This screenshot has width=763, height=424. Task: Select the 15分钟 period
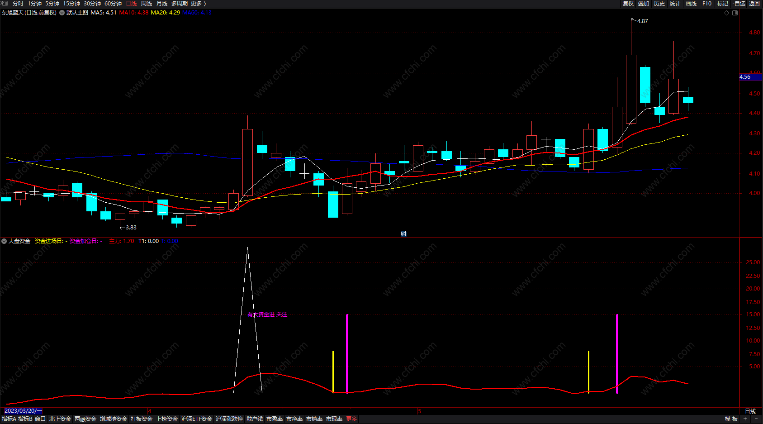[71, 4]
